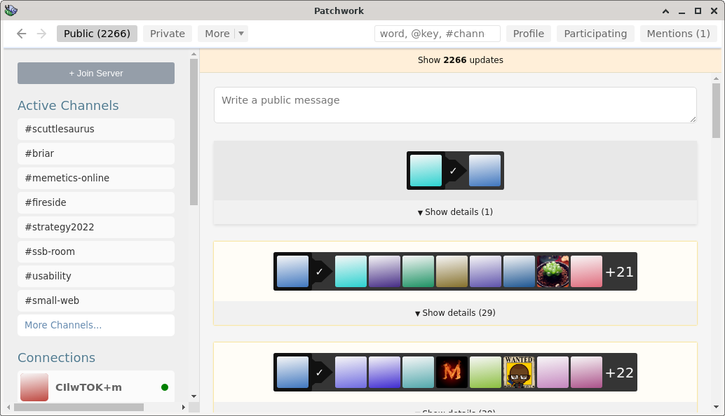
Task: Open the Participating view
Action: [595, 34]
